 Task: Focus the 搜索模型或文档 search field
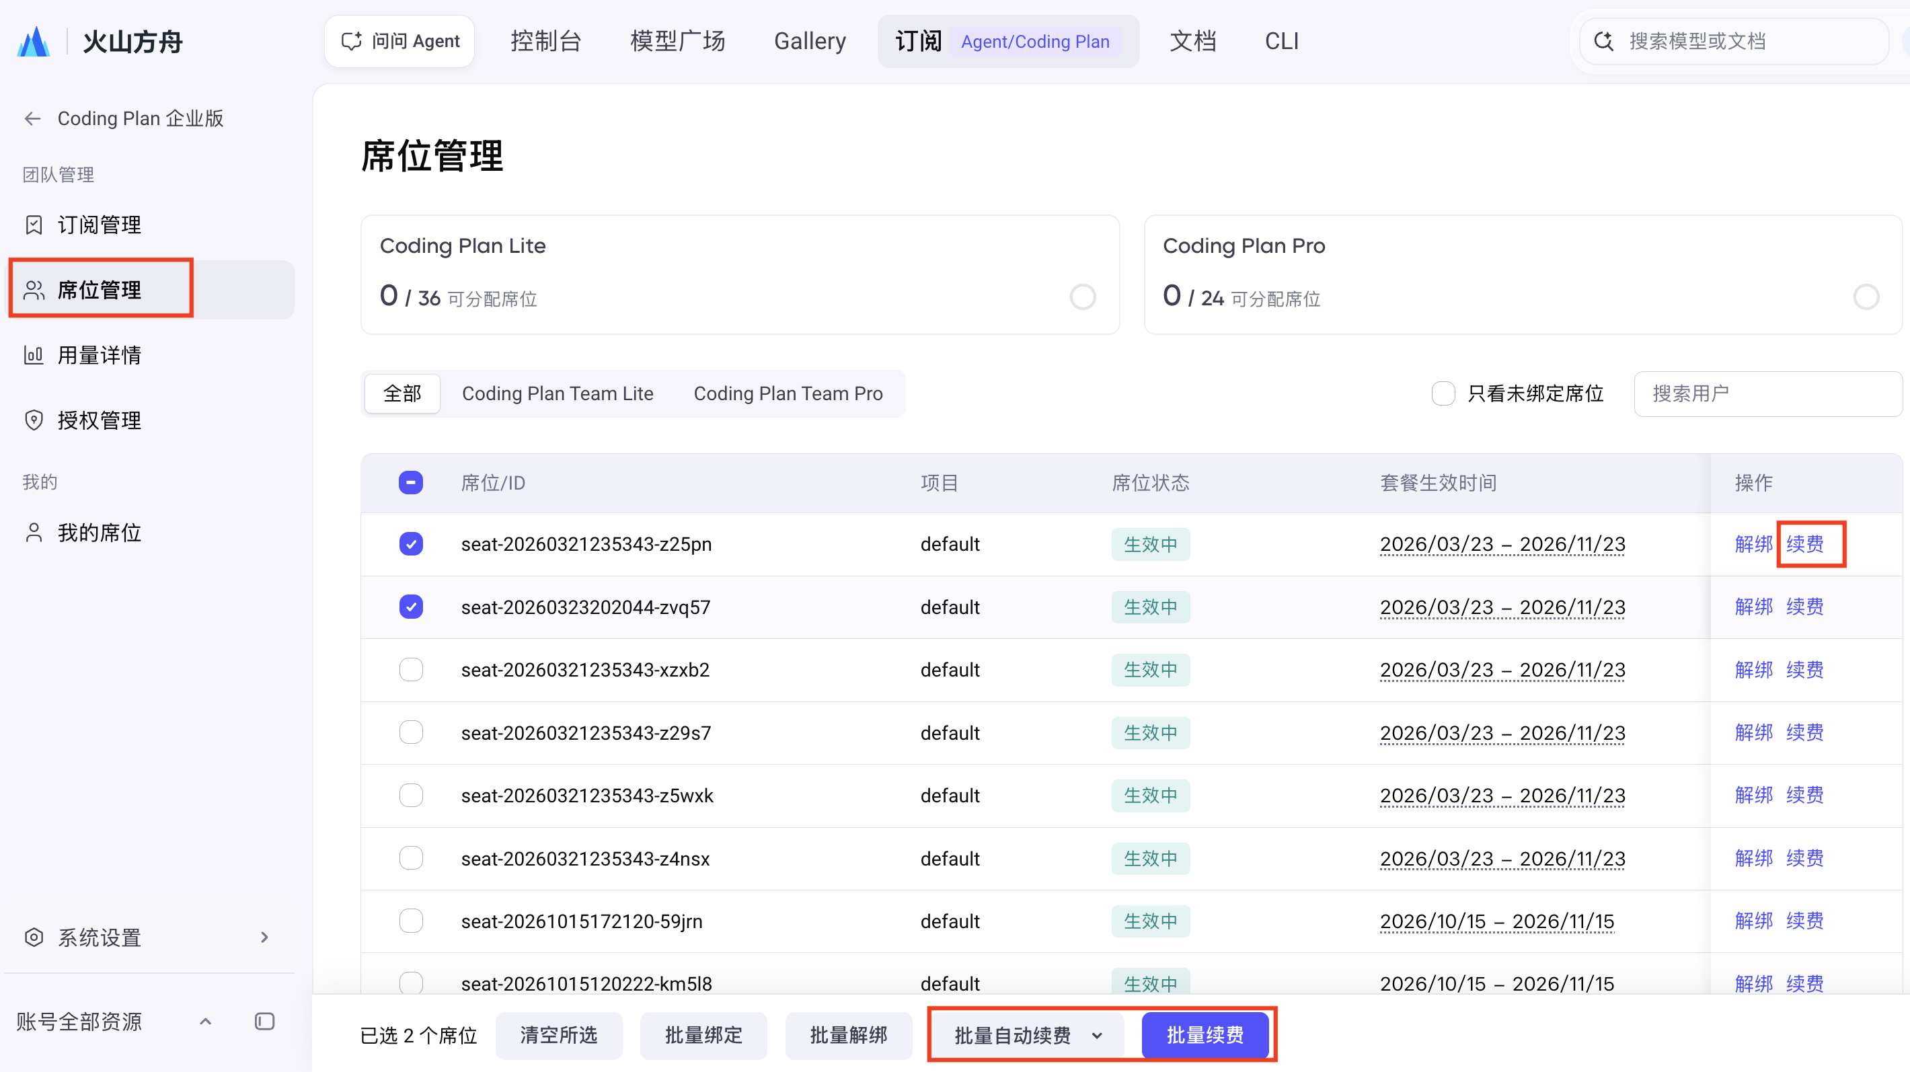(x=1735, y=42)
